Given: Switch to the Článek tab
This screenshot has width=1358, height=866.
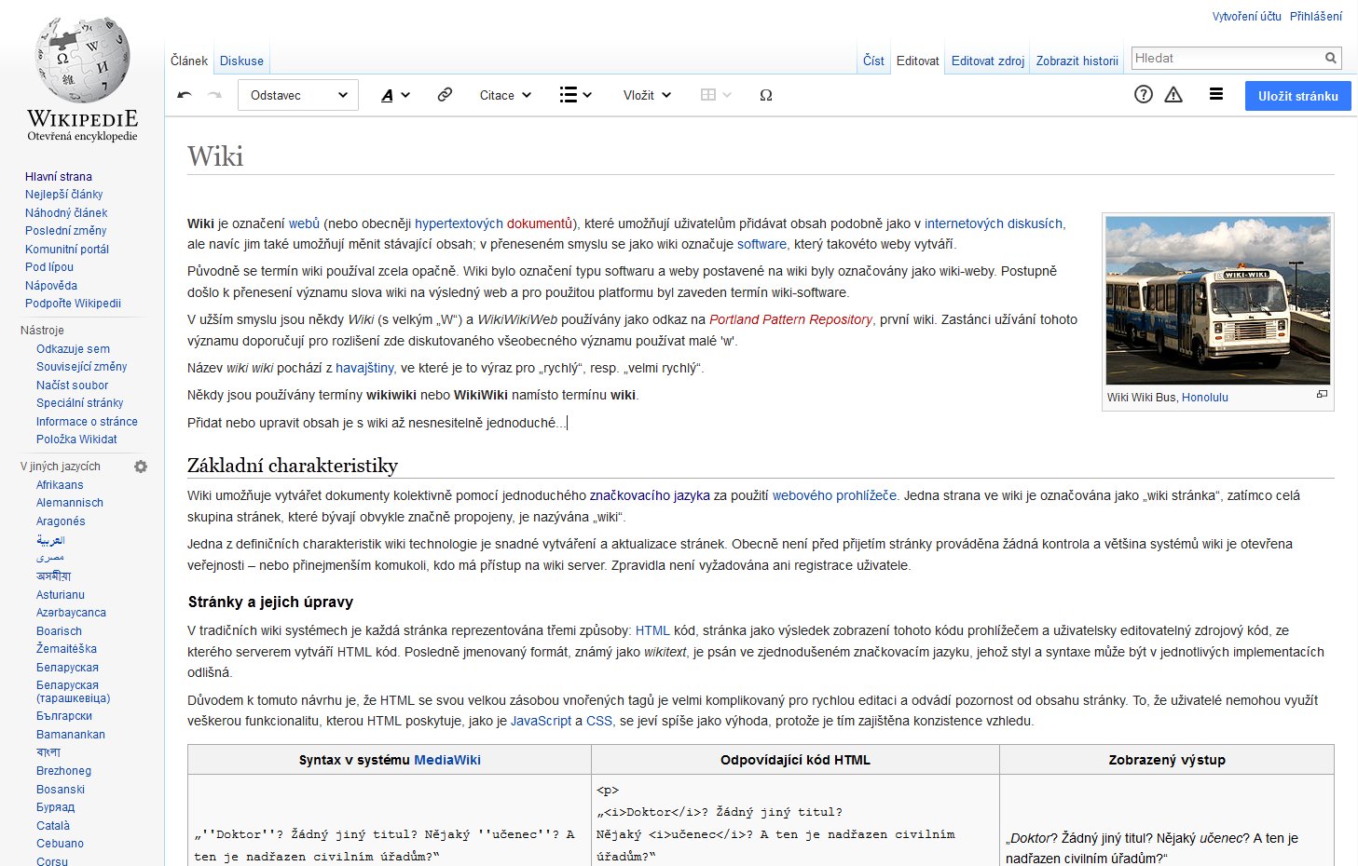Looking at the screenshot, I should pos(189,61).
